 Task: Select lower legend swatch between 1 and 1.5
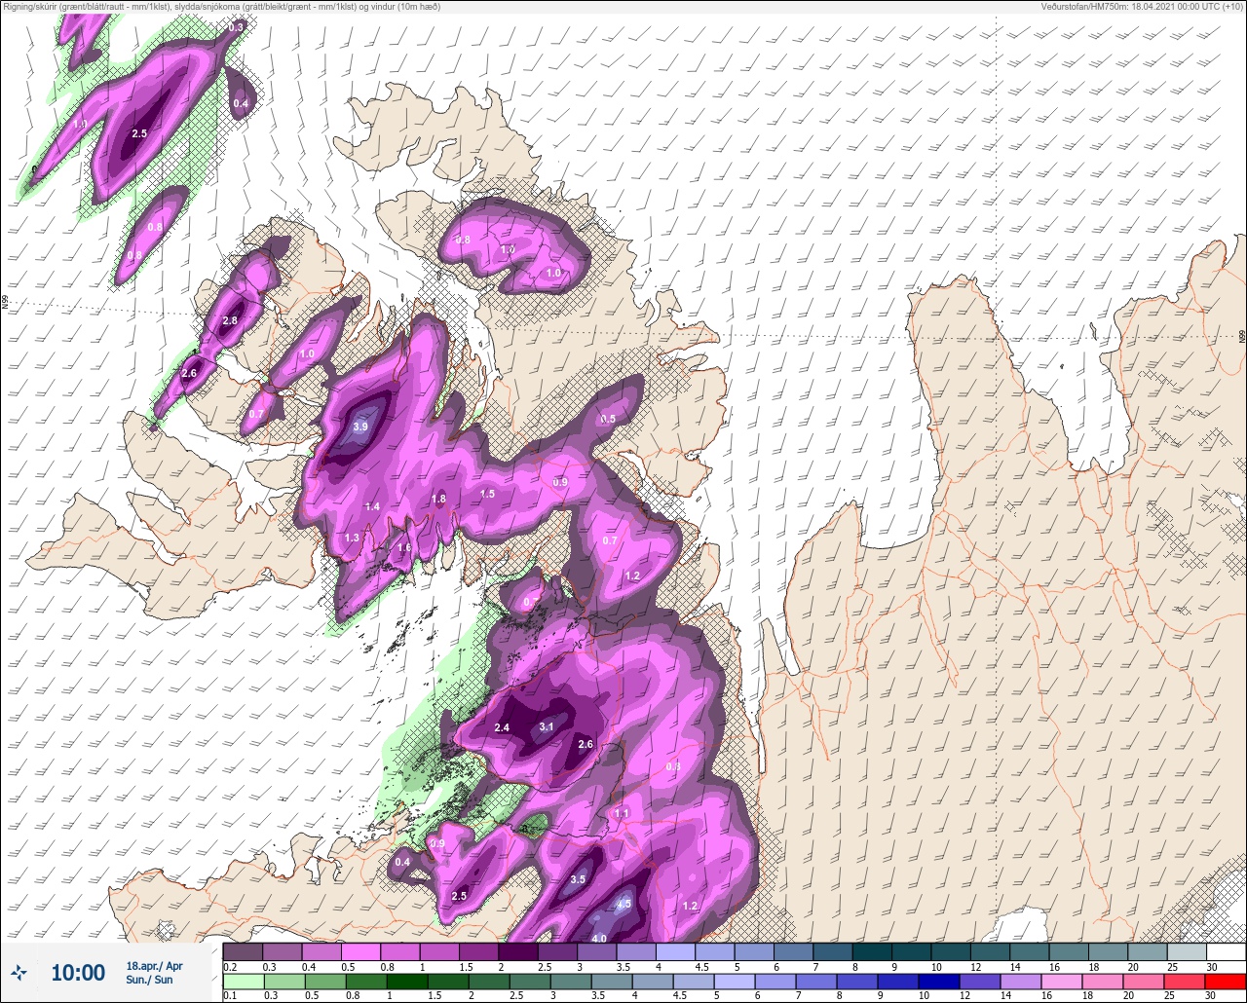pyautogui.click(x=409, y=982)
